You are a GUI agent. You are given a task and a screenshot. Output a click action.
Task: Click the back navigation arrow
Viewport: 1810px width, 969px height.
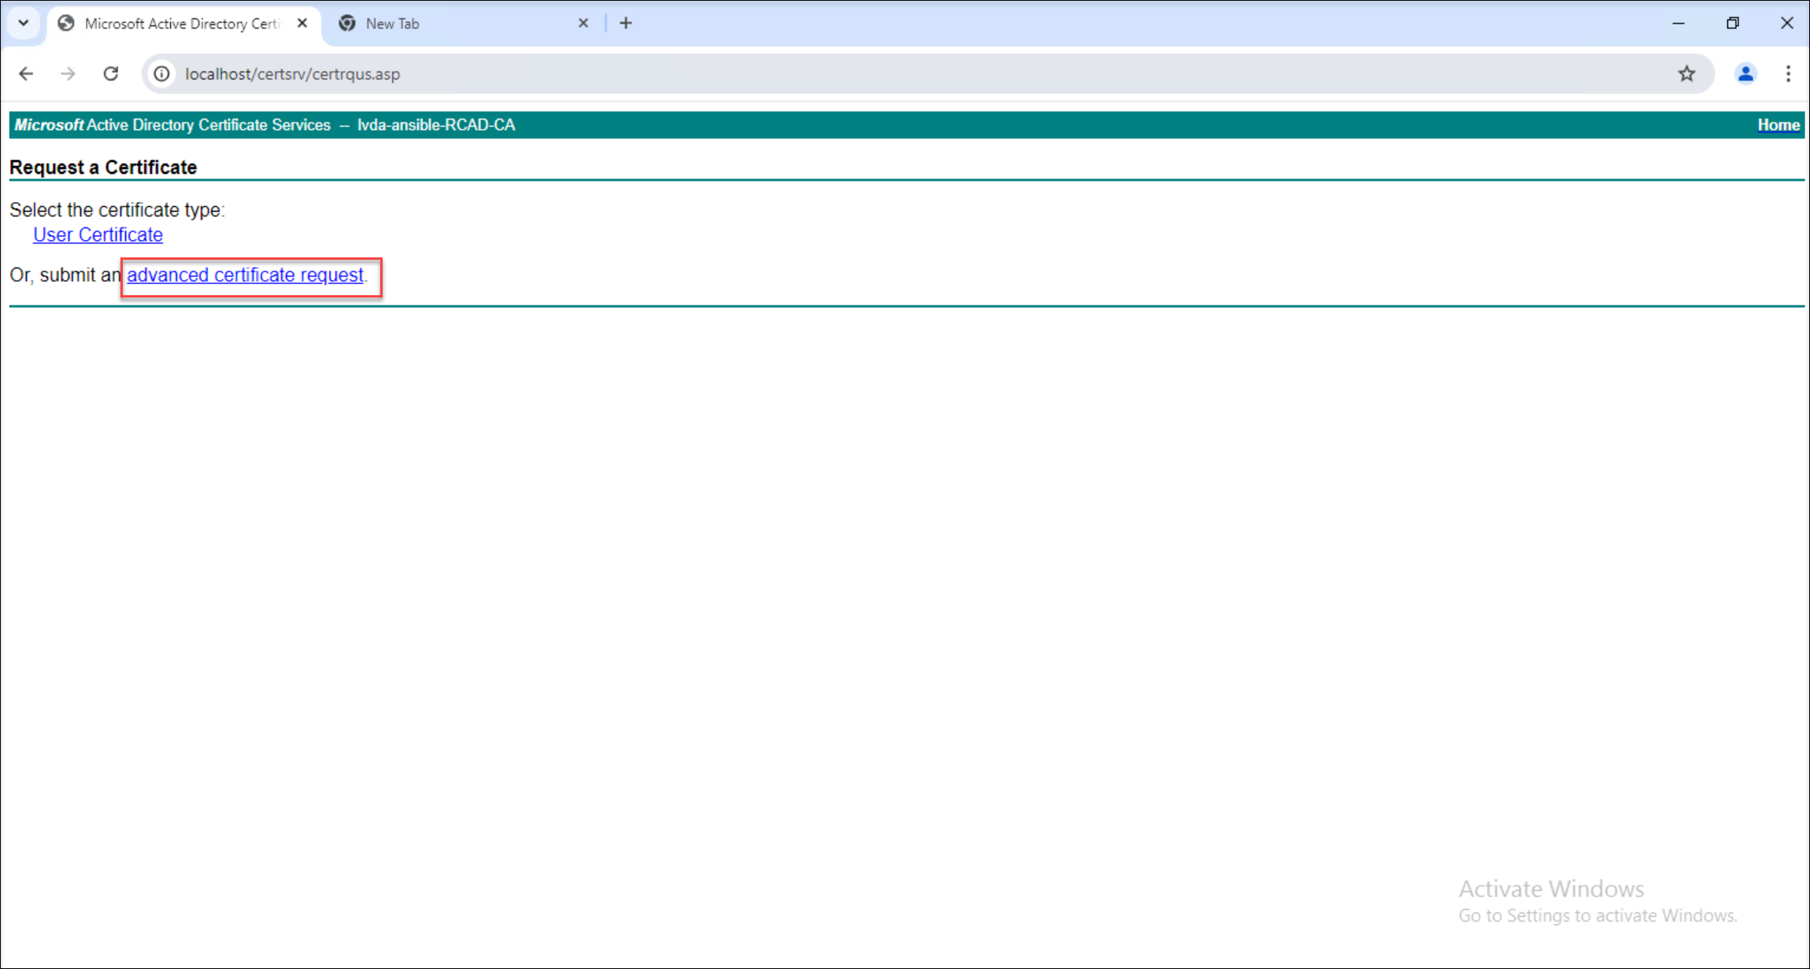coord(26,73)
